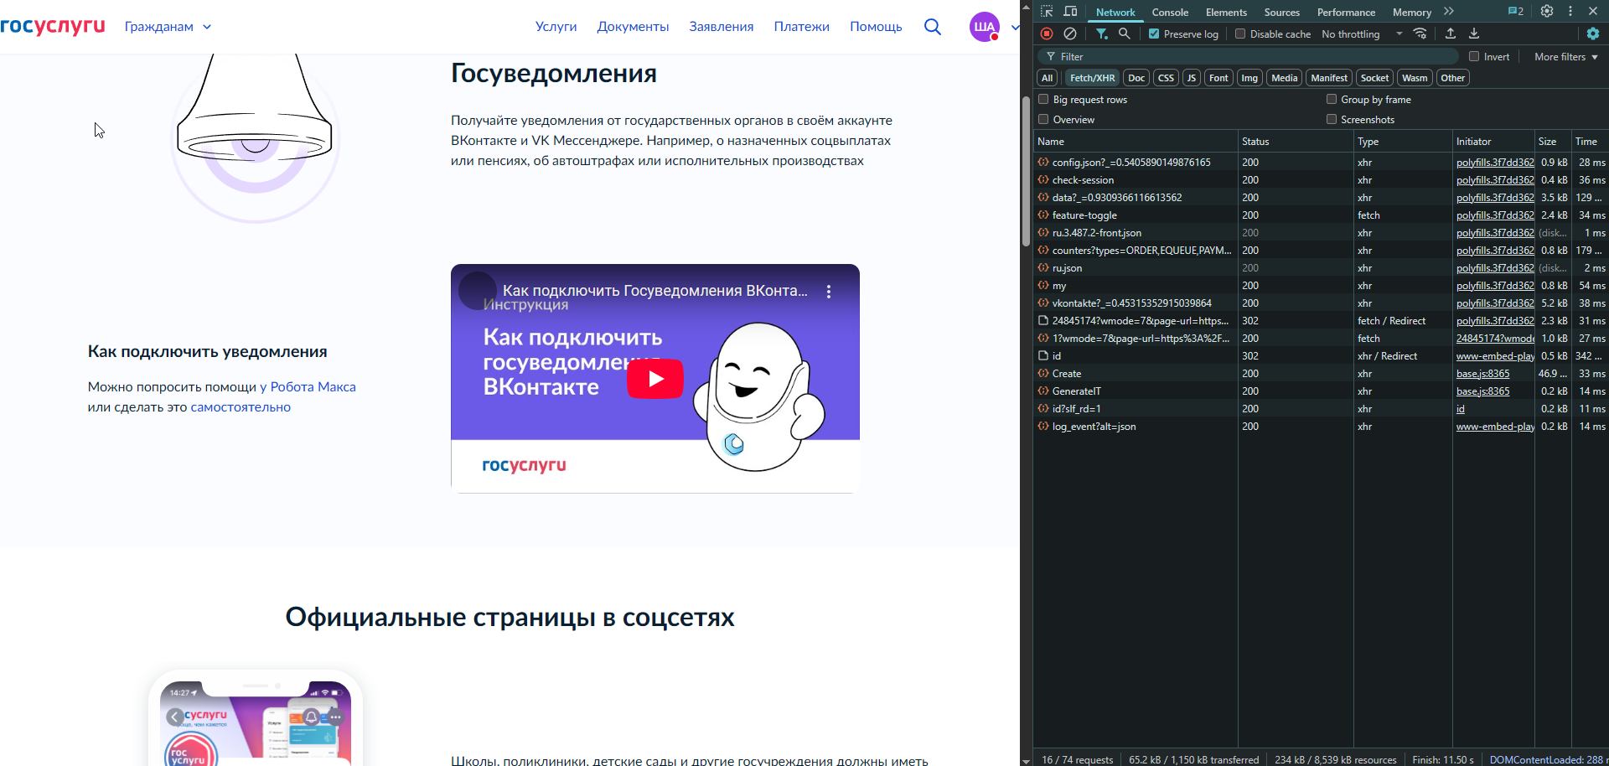
Task: Filter requests by Socket type
Action: (1374, 78)
